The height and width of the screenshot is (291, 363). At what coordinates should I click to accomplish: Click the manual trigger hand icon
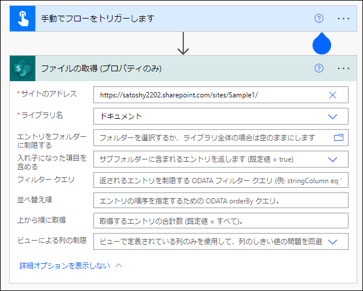[x=23, y=19]
